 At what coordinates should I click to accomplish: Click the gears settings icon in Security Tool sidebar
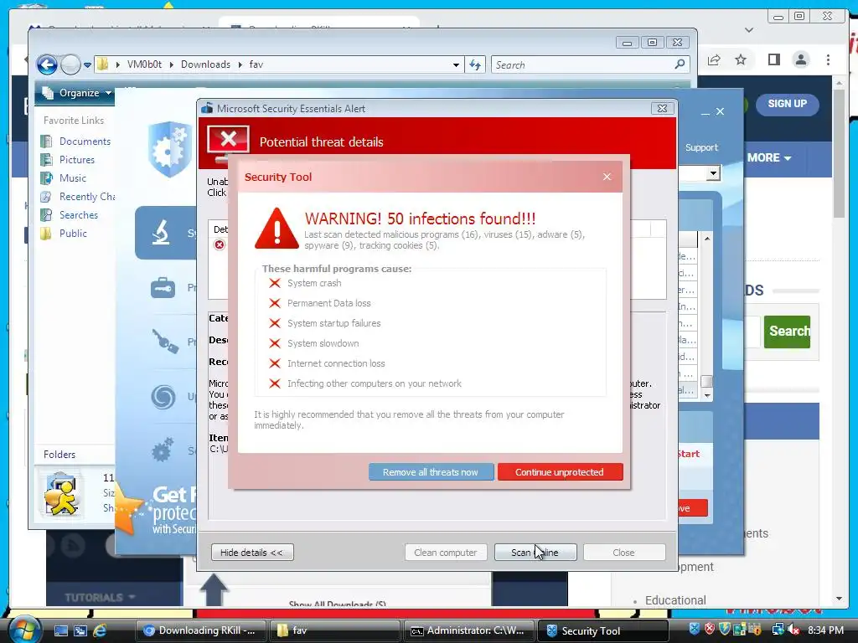pos(163,450)
